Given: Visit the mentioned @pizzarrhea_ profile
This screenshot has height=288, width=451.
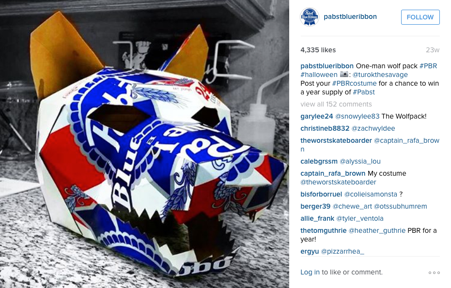Looking at the screenshot, I should pos(342,252).
